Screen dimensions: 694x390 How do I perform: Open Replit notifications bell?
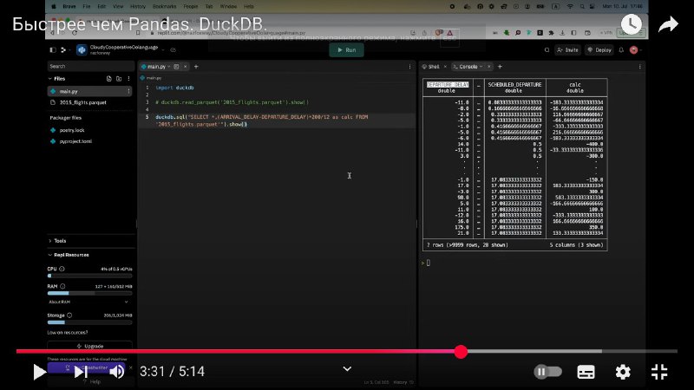pyautogui.click(x=621, y=50)
